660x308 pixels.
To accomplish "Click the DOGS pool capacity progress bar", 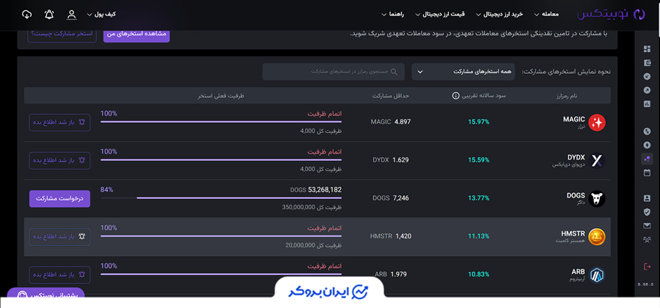I will [x=220, y=198].
